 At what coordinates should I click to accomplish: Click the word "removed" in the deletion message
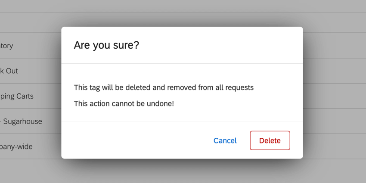[181, 88]
